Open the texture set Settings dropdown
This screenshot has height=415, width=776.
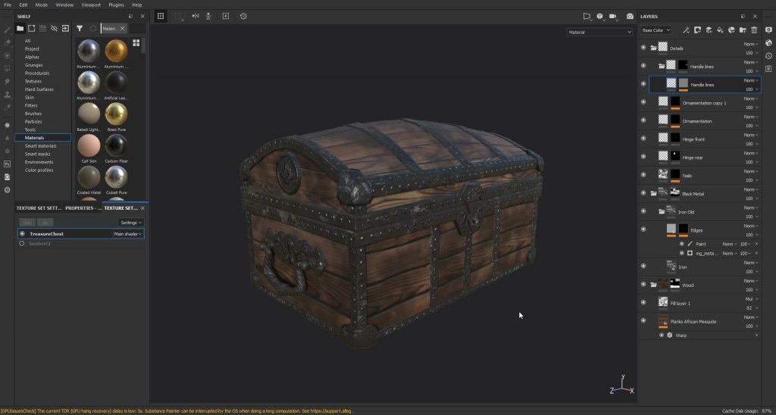pos(130,223)
